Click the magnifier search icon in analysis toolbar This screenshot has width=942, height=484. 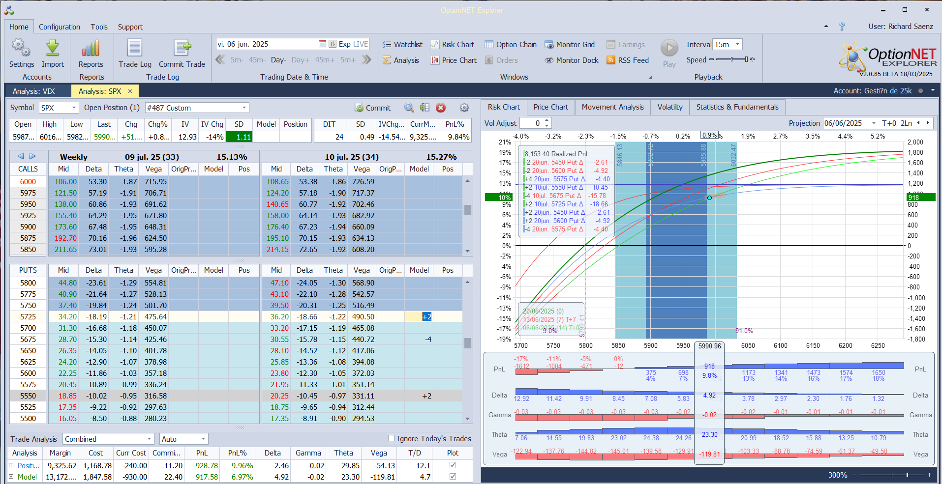[409, 108]
